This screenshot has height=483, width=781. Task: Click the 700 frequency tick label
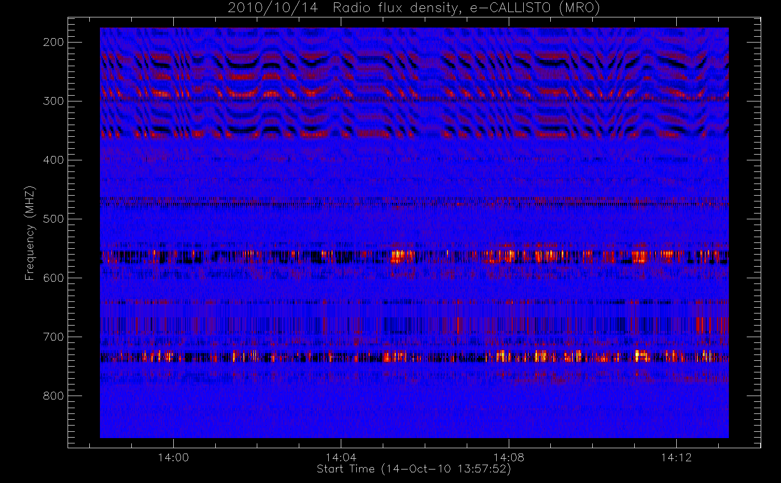tap(54, 337)
